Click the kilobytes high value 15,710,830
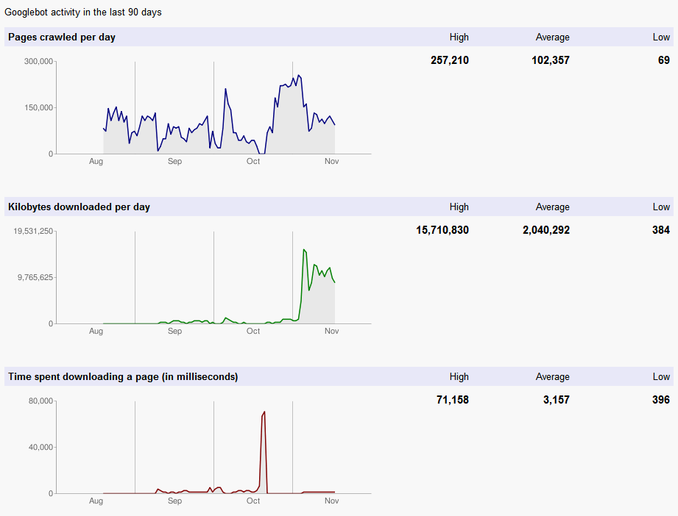Viewport: 678px width, 516px height. point(442,230)
